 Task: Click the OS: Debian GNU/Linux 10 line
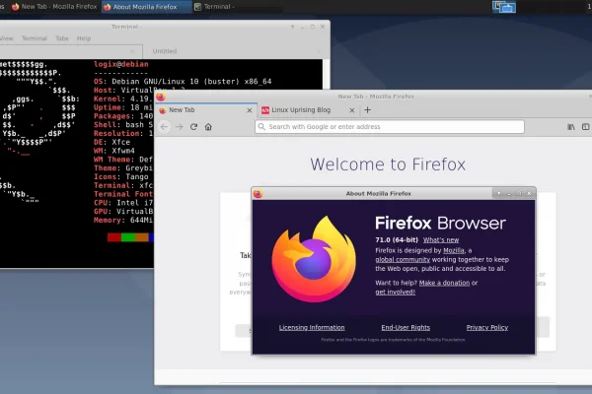click(x=183, y=82)
